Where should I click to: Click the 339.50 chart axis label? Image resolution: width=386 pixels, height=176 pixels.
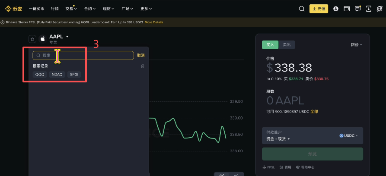click(x=236, y=101)
